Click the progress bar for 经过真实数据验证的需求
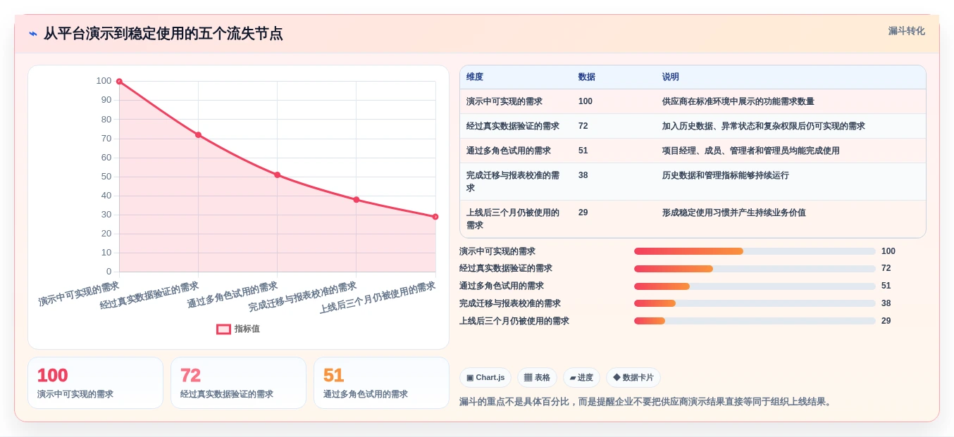 [755, 269]
